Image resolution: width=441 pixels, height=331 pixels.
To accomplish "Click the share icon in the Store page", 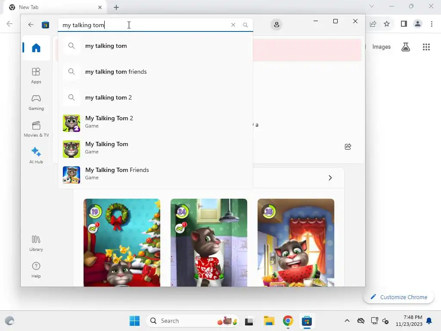I will pyautogui.click(x=348, y=147).
